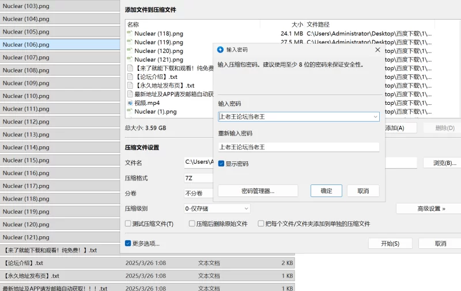Close the 输入密码 dialog with X
The image size is (461, 291).
(377, 50)
